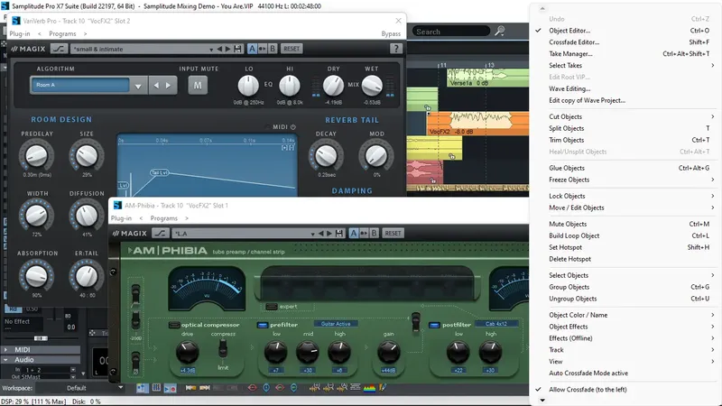722x406 pixels.
Task: Click Bypass in the VariVerb window
Action: [391, 33]
